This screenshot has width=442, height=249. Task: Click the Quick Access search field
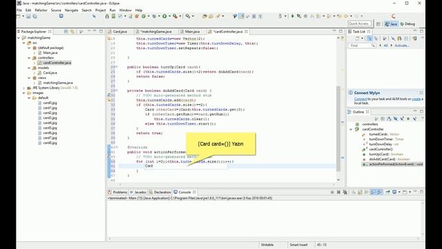point(359,24)
